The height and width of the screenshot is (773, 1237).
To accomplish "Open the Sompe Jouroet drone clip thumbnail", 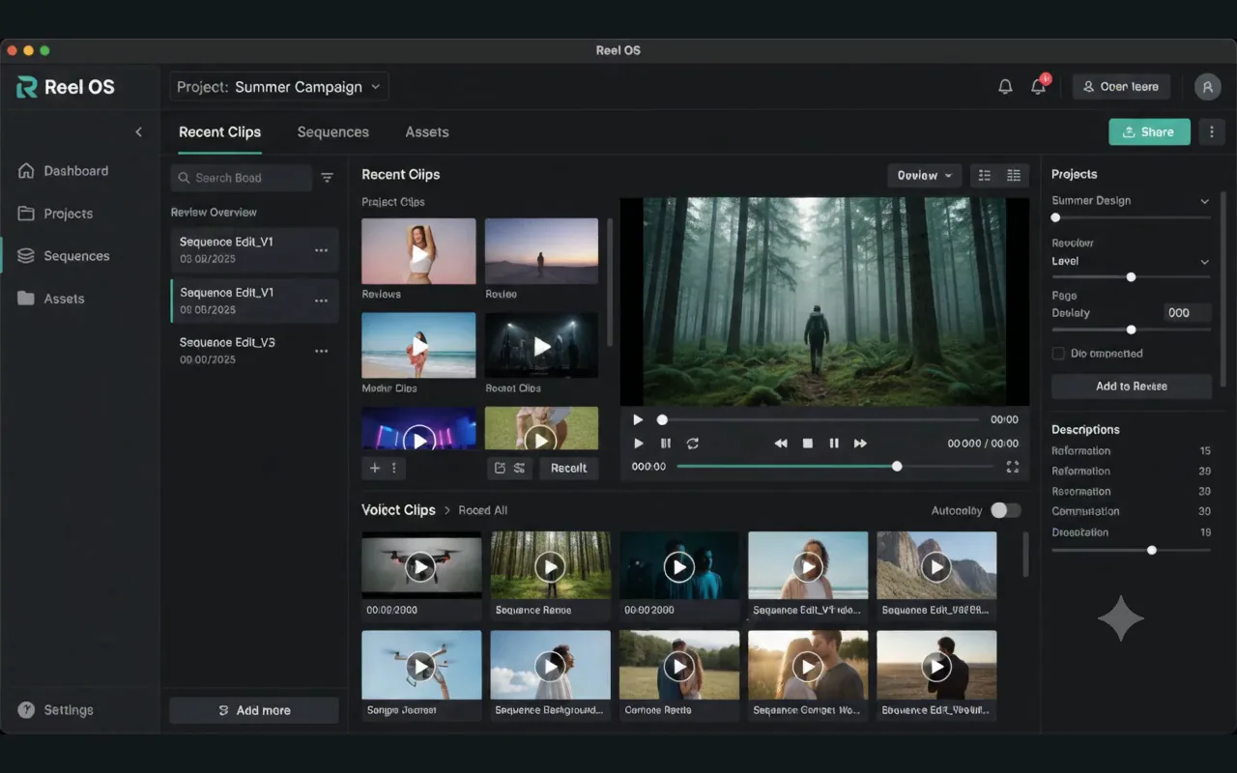I will coord(421,665).
